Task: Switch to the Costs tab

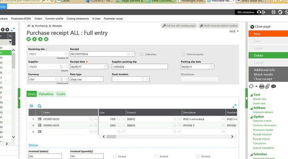Action: [61, 94]
